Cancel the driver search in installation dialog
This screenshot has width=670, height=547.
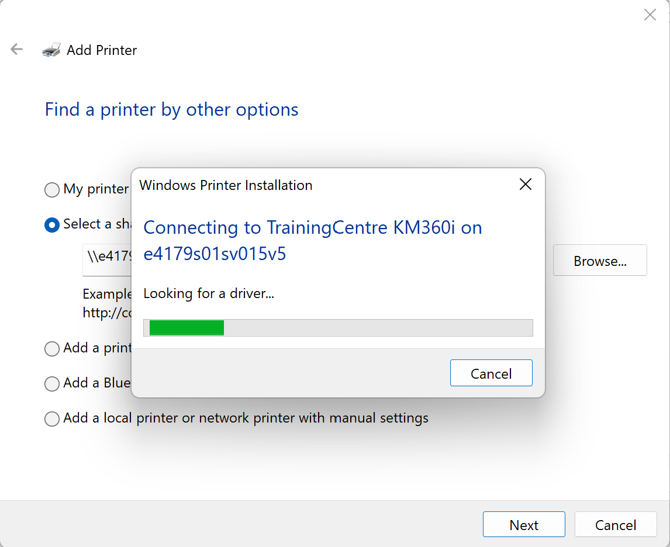491,373
